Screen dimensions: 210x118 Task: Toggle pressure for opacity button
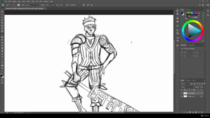[53, 5]
